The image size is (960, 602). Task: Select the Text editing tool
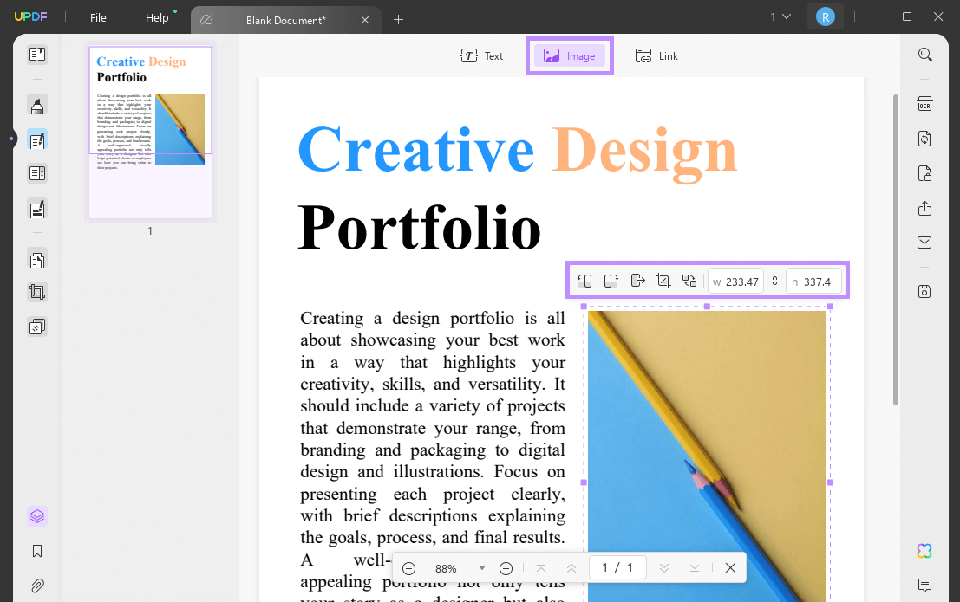[482, 56]
